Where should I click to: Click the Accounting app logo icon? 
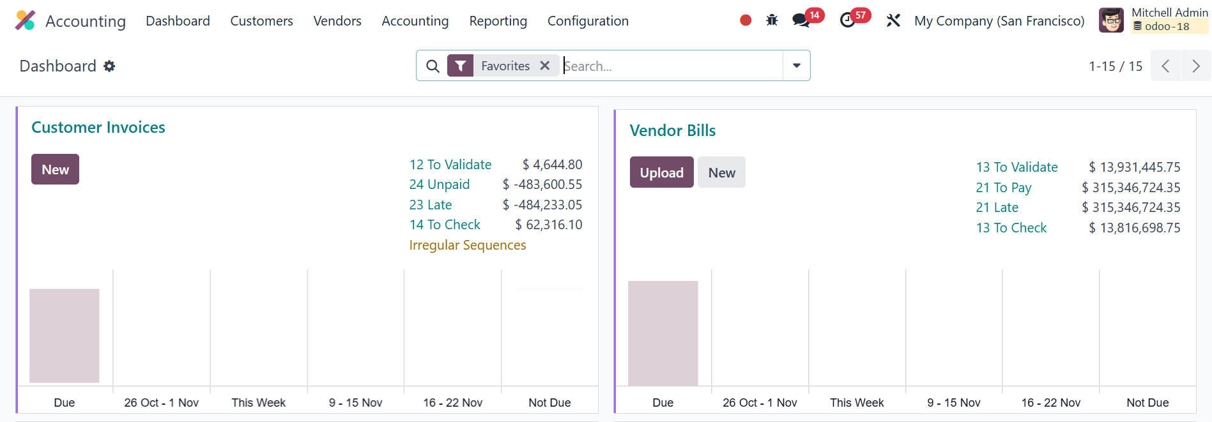[x=26, y=20]
